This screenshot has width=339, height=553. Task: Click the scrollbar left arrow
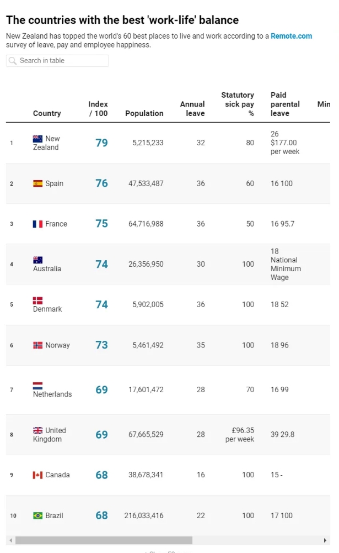click(11, 540)
